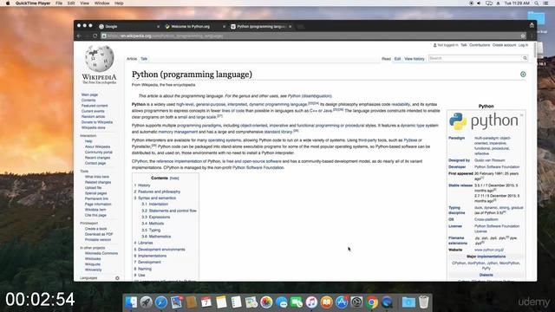Click Wikipedia globe logo
This screenshot has height=312, width=555.
(x=100, y=58)
